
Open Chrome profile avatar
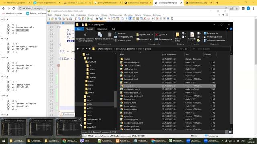click(x=248, y=8)
